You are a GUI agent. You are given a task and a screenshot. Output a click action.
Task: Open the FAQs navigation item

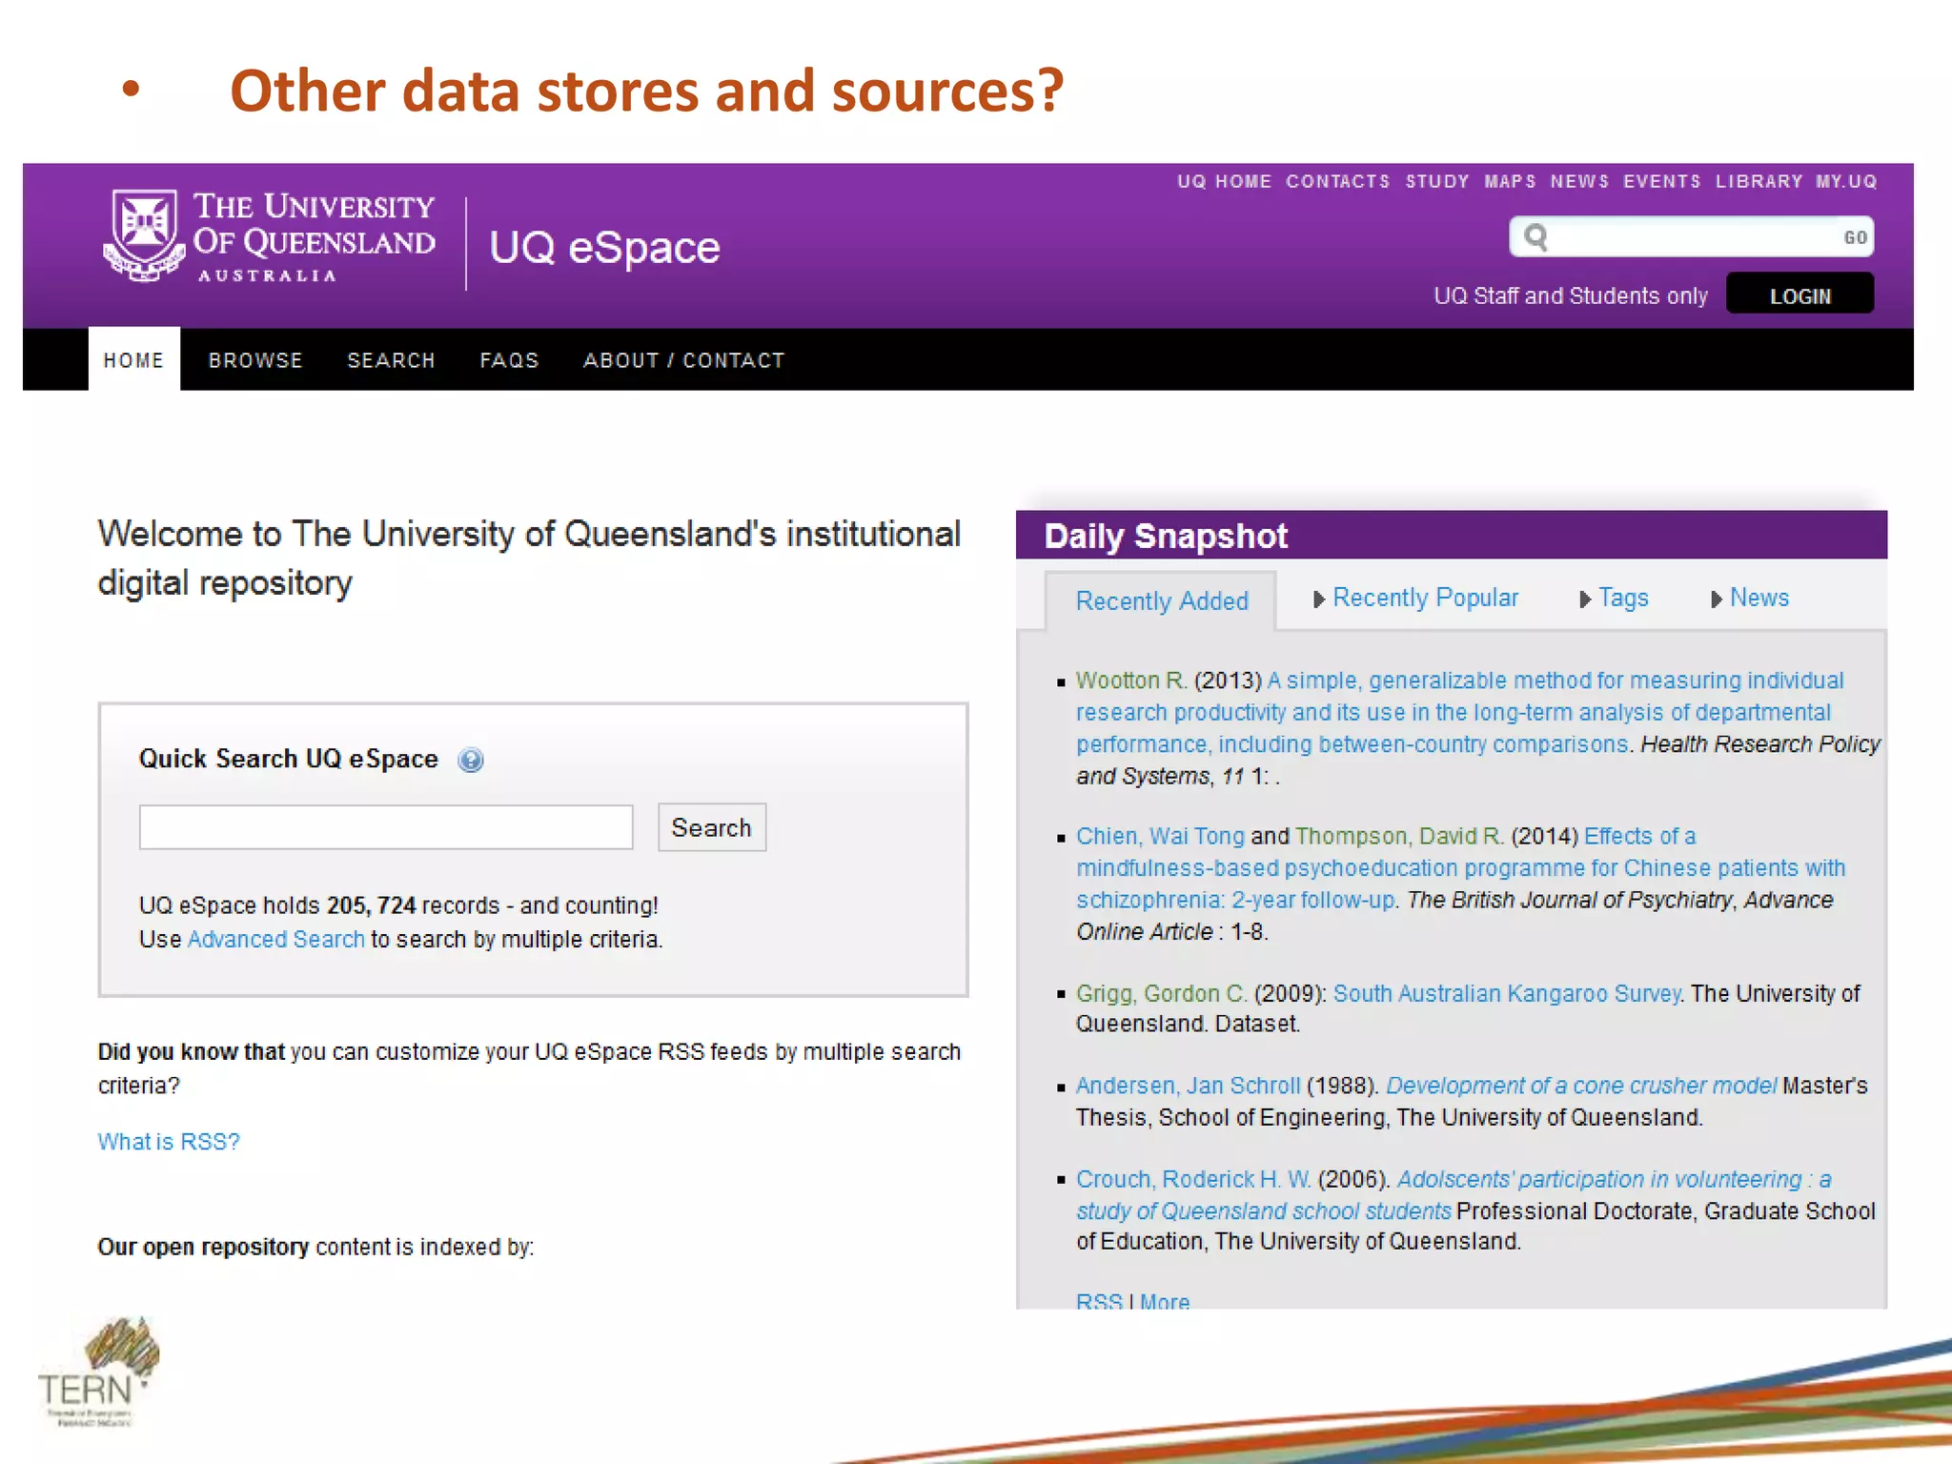509,360
